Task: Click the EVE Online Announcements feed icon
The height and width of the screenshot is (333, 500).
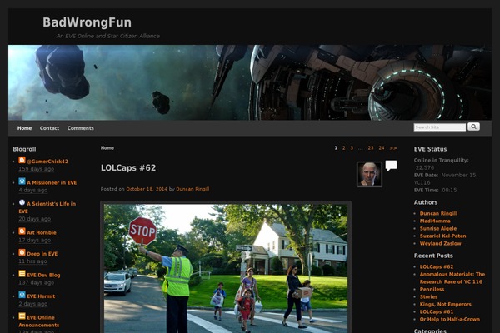Action: pyautogui.click(x=22, y=316)
